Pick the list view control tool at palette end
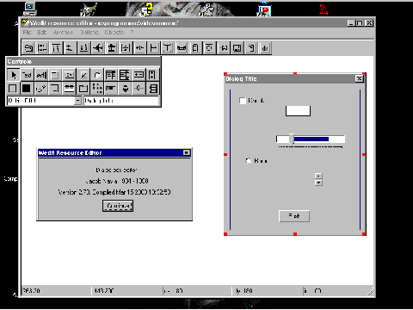 click(x=152, y=89)
